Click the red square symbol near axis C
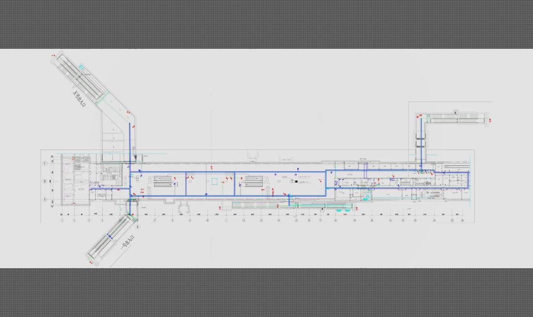This screenshot has width=533, height=317. pos(74,158)
